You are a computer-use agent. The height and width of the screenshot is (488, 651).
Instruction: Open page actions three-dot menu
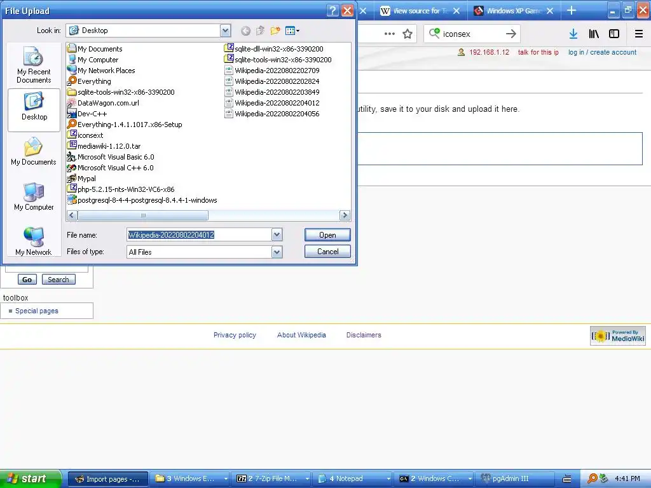(390, 34)
